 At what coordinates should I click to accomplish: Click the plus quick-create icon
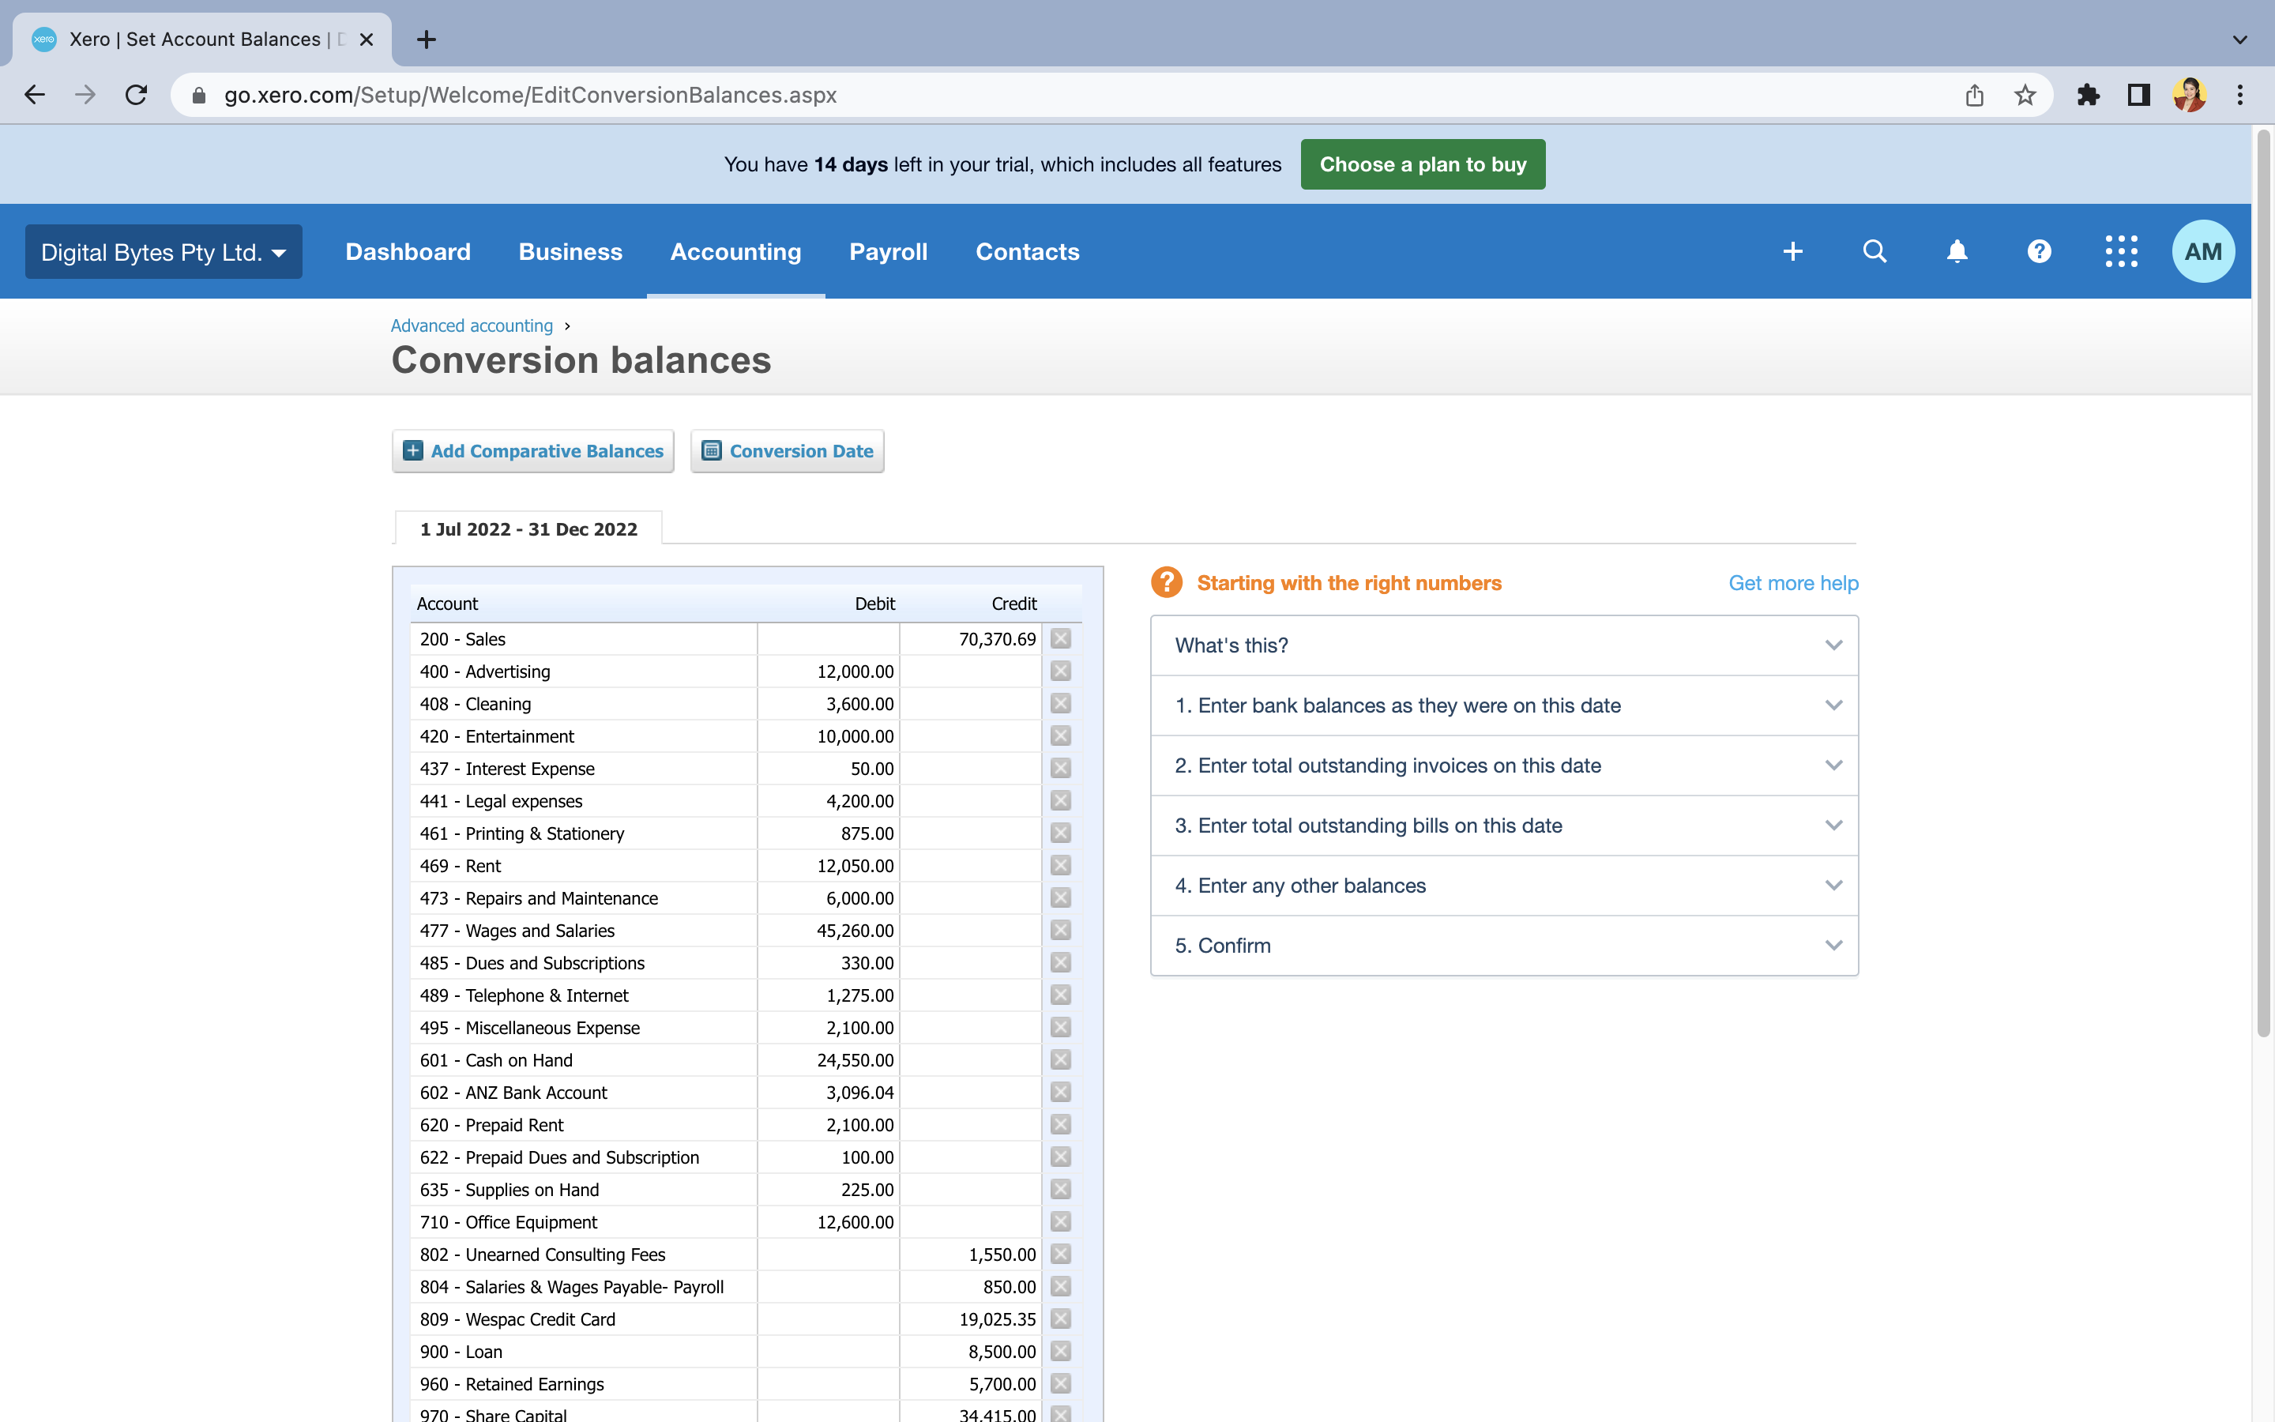pos(1792,251)
